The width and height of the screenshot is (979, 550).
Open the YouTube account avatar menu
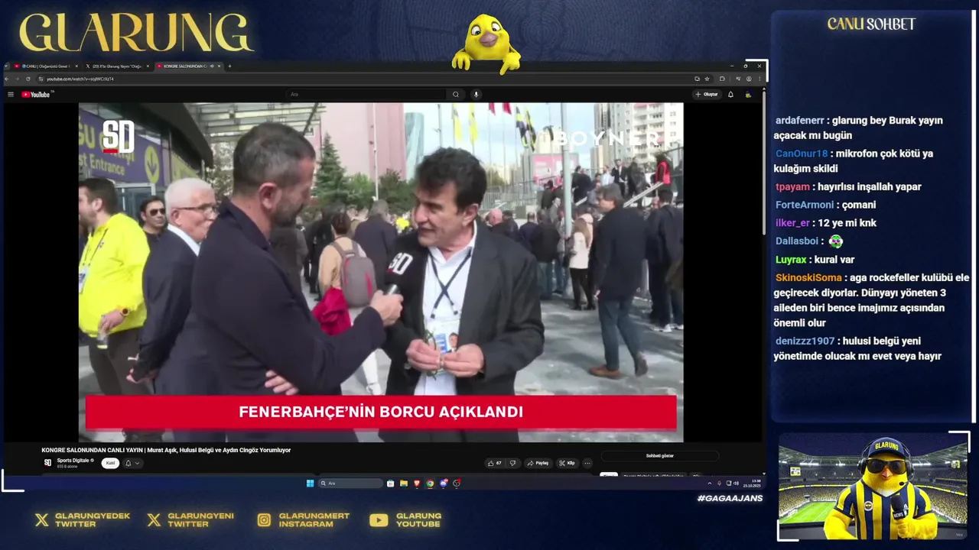click(x=747, y=94)
